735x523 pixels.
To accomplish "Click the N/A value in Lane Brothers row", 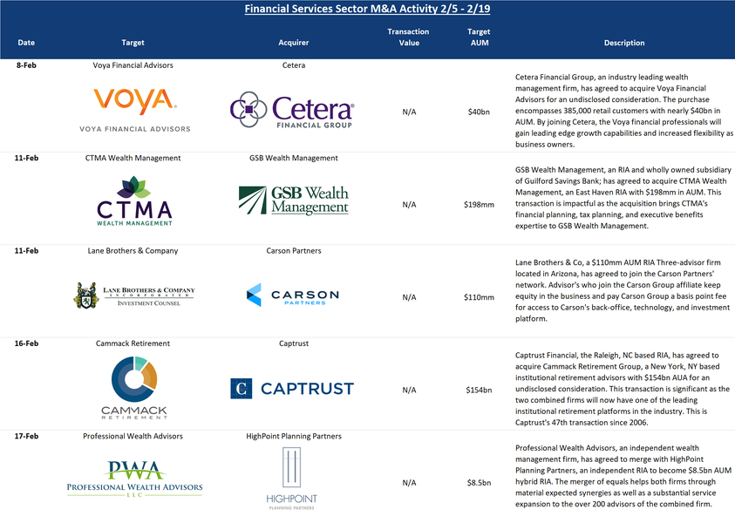I will (409, 297).
